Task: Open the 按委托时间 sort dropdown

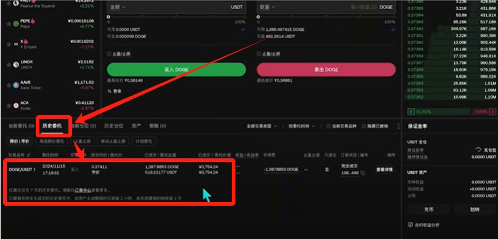Action: pos(301,126)
